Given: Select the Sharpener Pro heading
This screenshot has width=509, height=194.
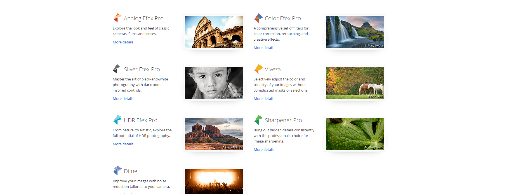Looking at the screenshot, I should coord(283,120).
